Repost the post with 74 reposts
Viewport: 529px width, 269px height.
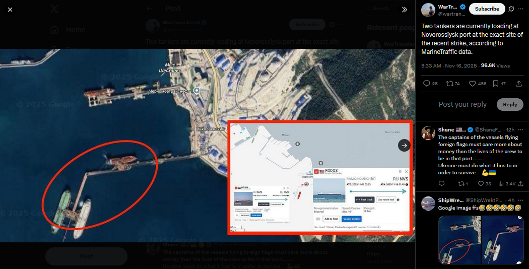(453, 84)
